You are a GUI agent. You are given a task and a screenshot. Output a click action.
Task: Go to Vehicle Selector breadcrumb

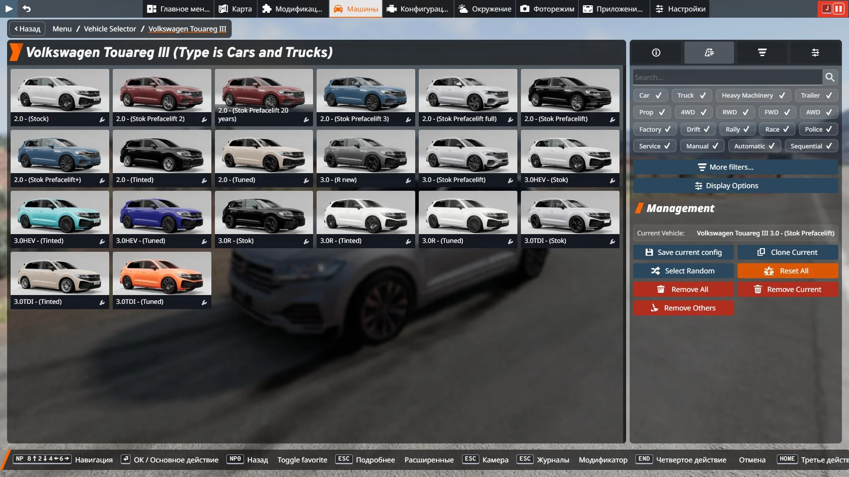[110, 29]
